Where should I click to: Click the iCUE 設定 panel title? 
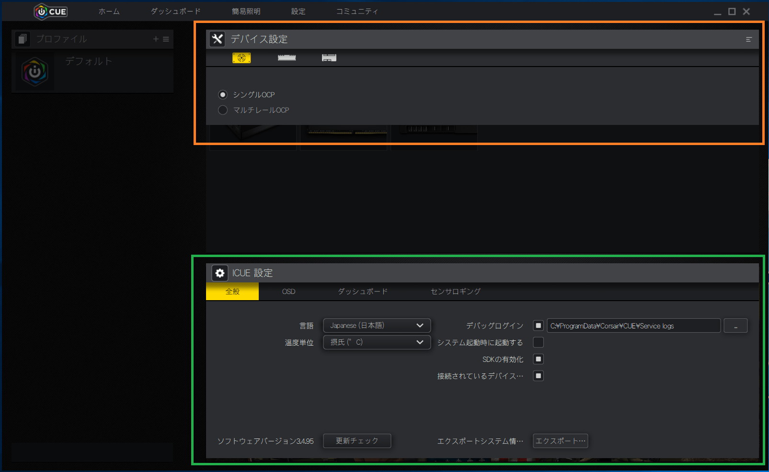pyautogui.click(x=253, y=273)
